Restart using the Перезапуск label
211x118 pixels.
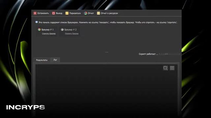pyautogui.click(x=75, y=13)
